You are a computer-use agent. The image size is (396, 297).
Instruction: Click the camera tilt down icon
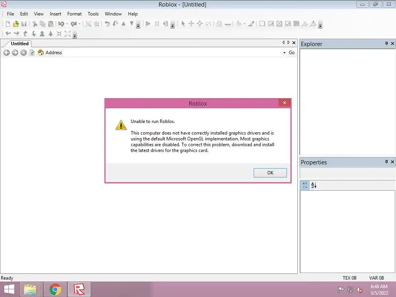click(34, 34)
